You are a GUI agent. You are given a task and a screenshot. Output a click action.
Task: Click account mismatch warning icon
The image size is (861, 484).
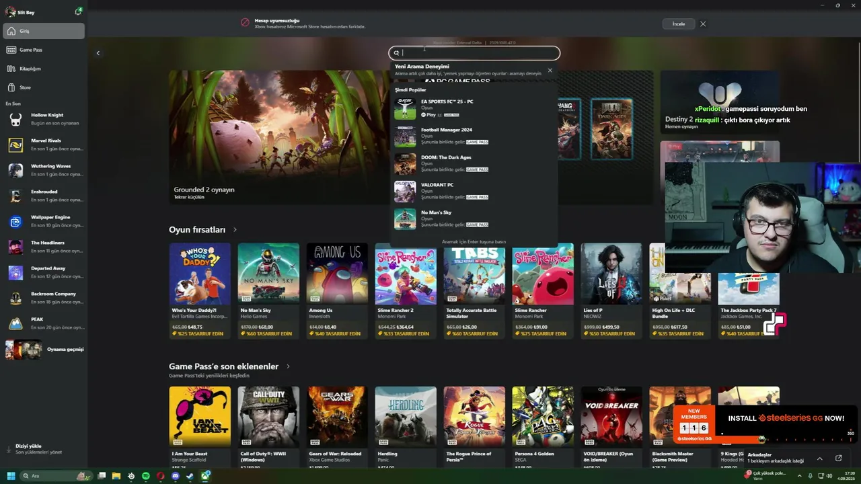246,23
